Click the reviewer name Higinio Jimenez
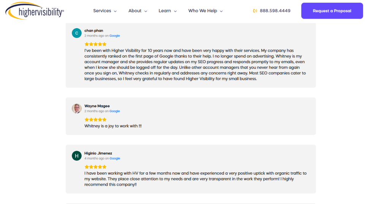Viewport: 389px width, 204px height. point(98,153)
